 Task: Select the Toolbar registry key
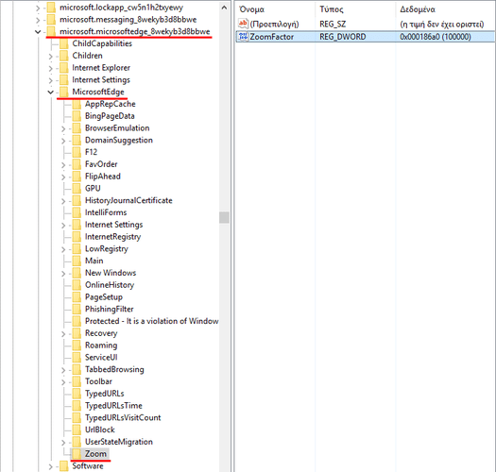pyautogui.click(x=98, y=381)
